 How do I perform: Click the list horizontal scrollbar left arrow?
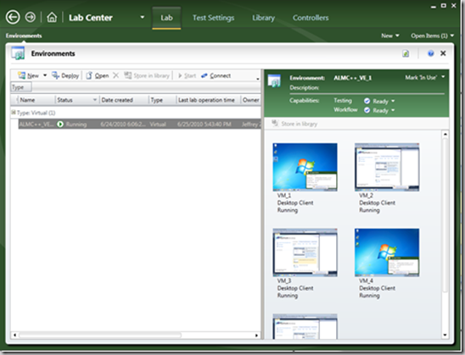14,336
